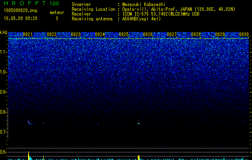Viewport: 252px width, 160px height.
Task: Click the 0825 time marker
Action: 124,34
